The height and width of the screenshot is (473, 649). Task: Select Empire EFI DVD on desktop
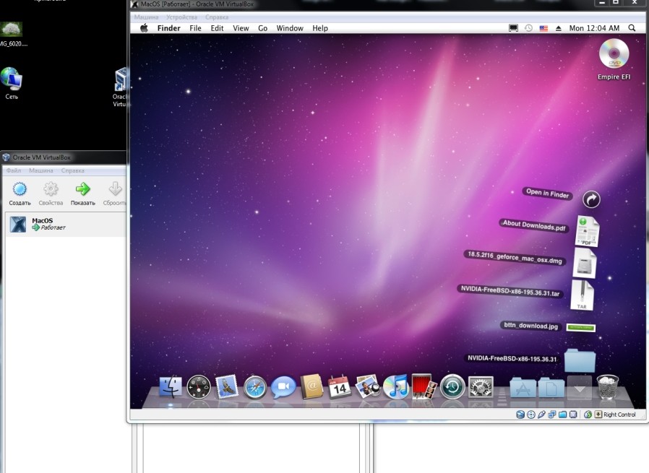click(x=614, y=59)
